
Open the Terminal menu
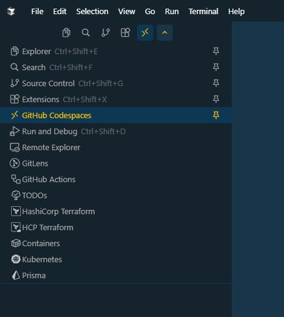(203, 12)
